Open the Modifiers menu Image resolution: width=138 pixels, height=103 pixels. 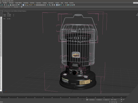coord(5,3)
